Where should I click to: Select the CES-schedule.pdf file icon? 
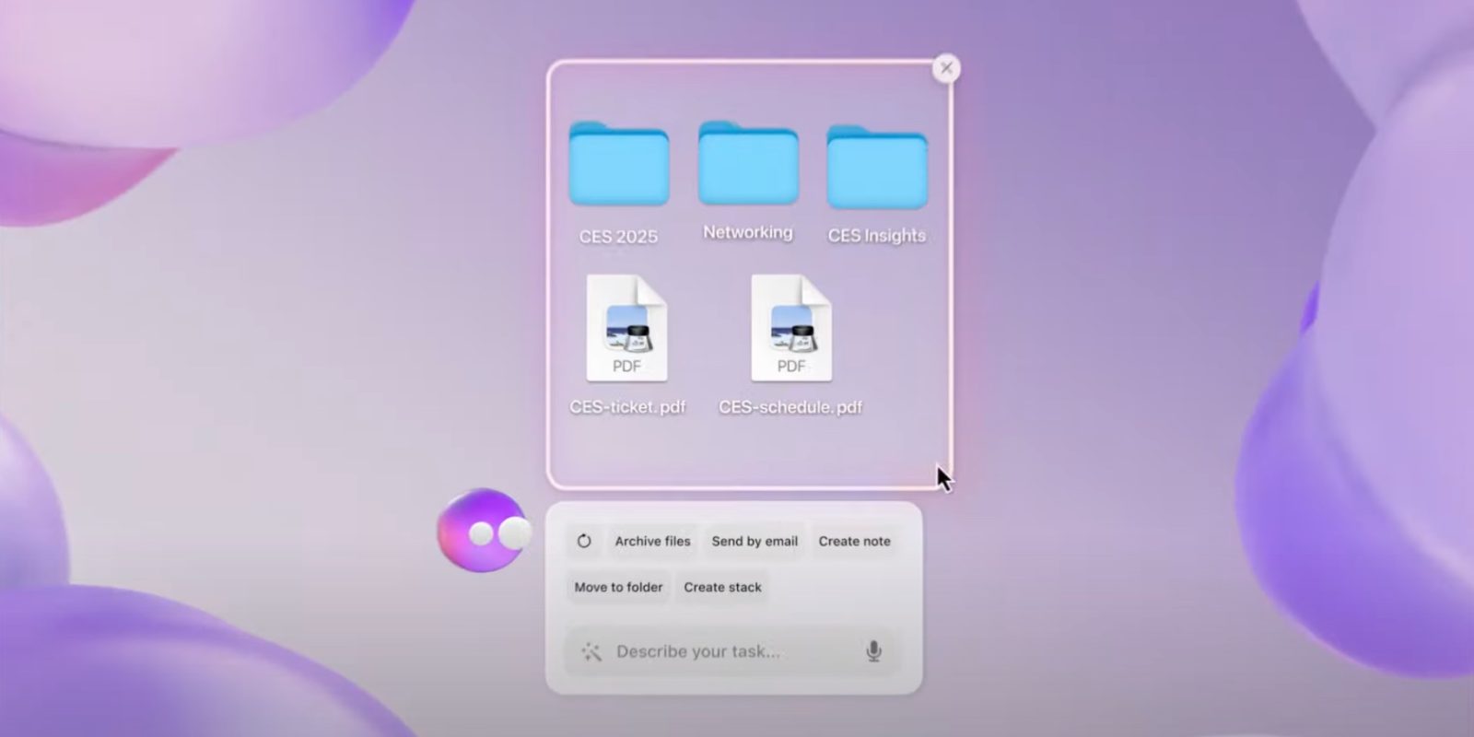tap(790, 329)
